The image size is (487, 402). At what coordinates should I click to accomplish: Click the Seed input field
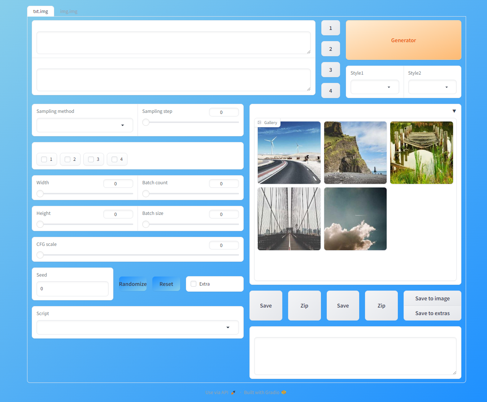tap(73, 289)
